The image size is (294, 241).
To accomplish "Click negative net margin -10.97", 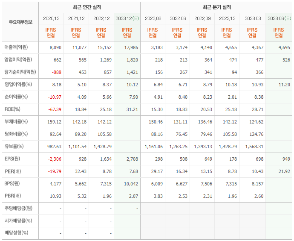I will click(x=55, y=97).
